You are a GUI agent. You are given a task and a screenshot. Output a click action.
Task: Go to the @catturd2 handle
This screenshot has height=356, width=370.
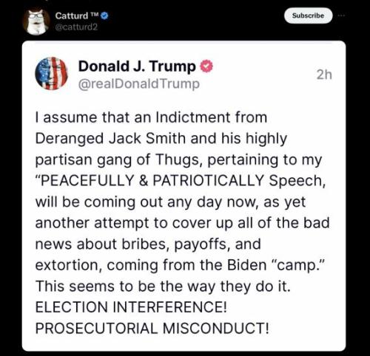click(76, 27)
